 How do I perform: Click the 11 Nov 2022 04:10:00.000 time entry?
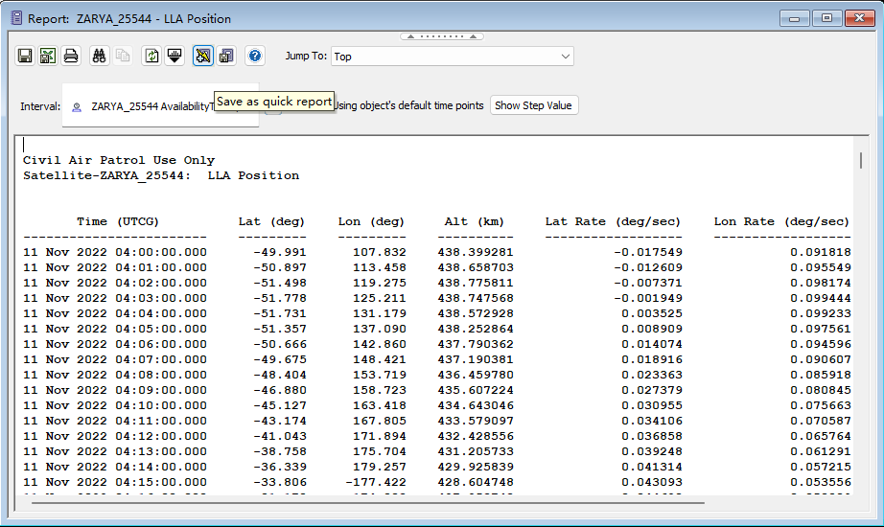[115, 405]
